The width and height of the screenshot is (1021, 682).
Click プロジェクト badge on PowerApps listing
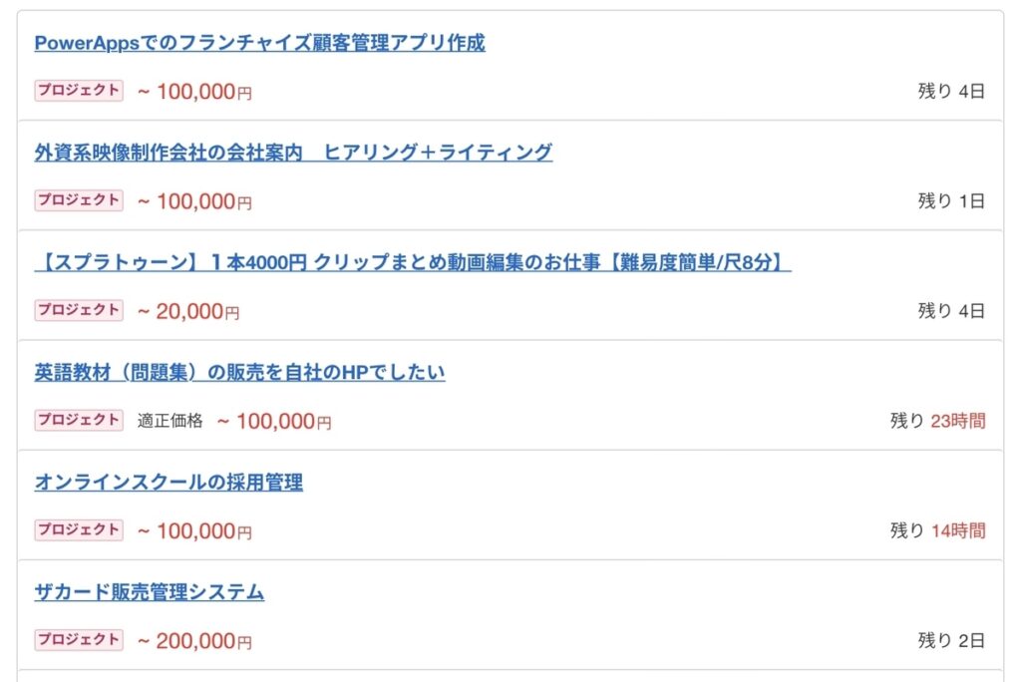(x=79, y=91)
